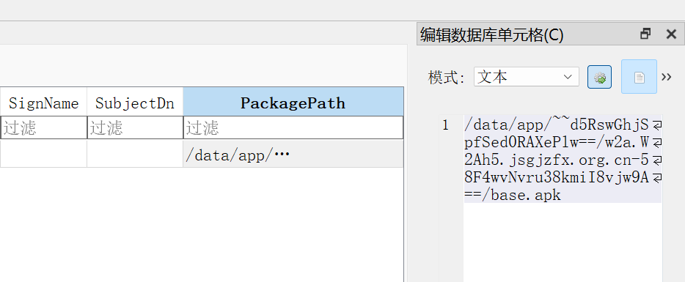Screen dimensions: 685x282
Task: Expand the toolbar overflow chevrons
Action: click(666, 77)
